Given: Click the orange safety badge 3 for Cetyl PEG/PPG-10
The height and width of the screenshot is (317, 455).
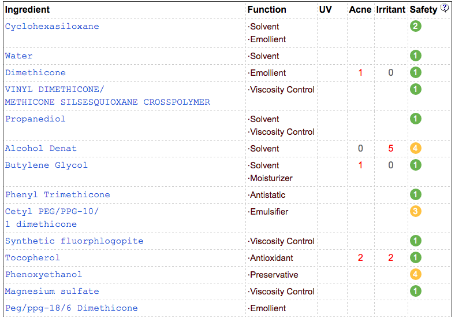Looking at the screenshot, I should [x=416, y=211].
